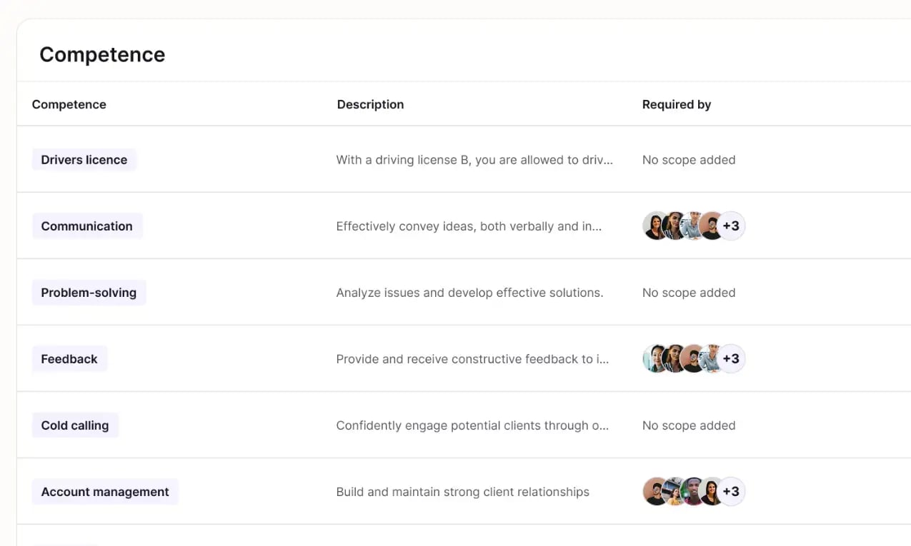Click No scope added in Problem-solving row
Screen dimensions: 911x546
click(689, 293)
